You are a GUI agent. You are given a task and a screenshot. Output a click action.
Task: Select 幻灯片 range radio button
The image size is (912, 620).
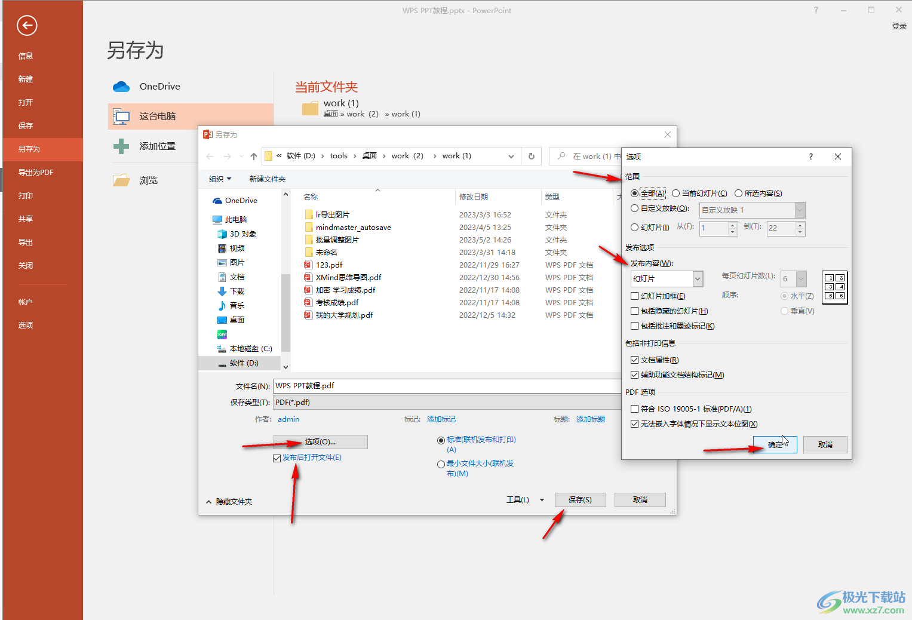pos(634,228)
